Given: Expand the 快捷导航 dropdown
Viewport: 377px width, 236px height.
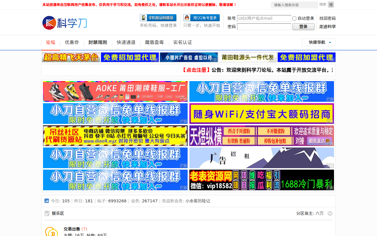Looking at the screenshot, I should (318, 42).
